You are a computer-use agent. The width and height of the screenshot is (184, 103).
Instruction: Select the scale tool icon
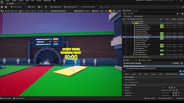click(13, 11)
